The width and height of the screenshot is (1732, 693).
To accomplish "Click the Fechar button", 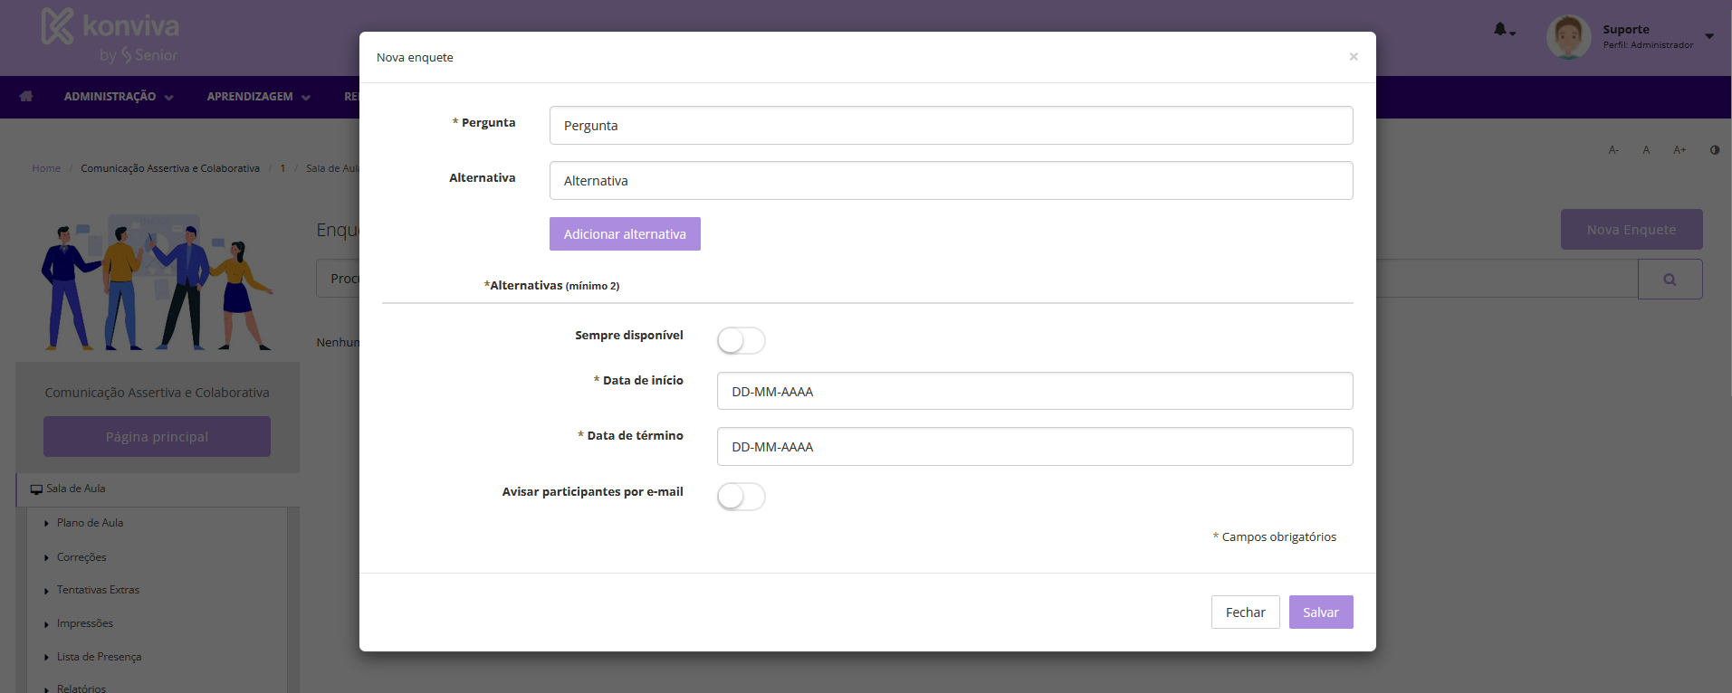I will click(1245, 612).
